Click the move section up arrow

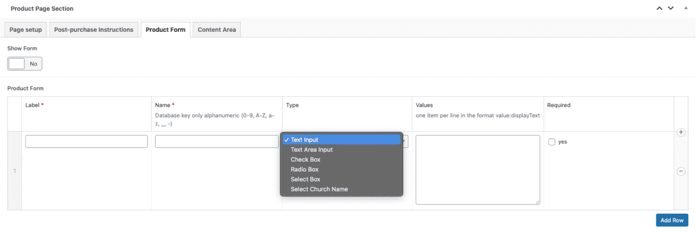point(659,9)
